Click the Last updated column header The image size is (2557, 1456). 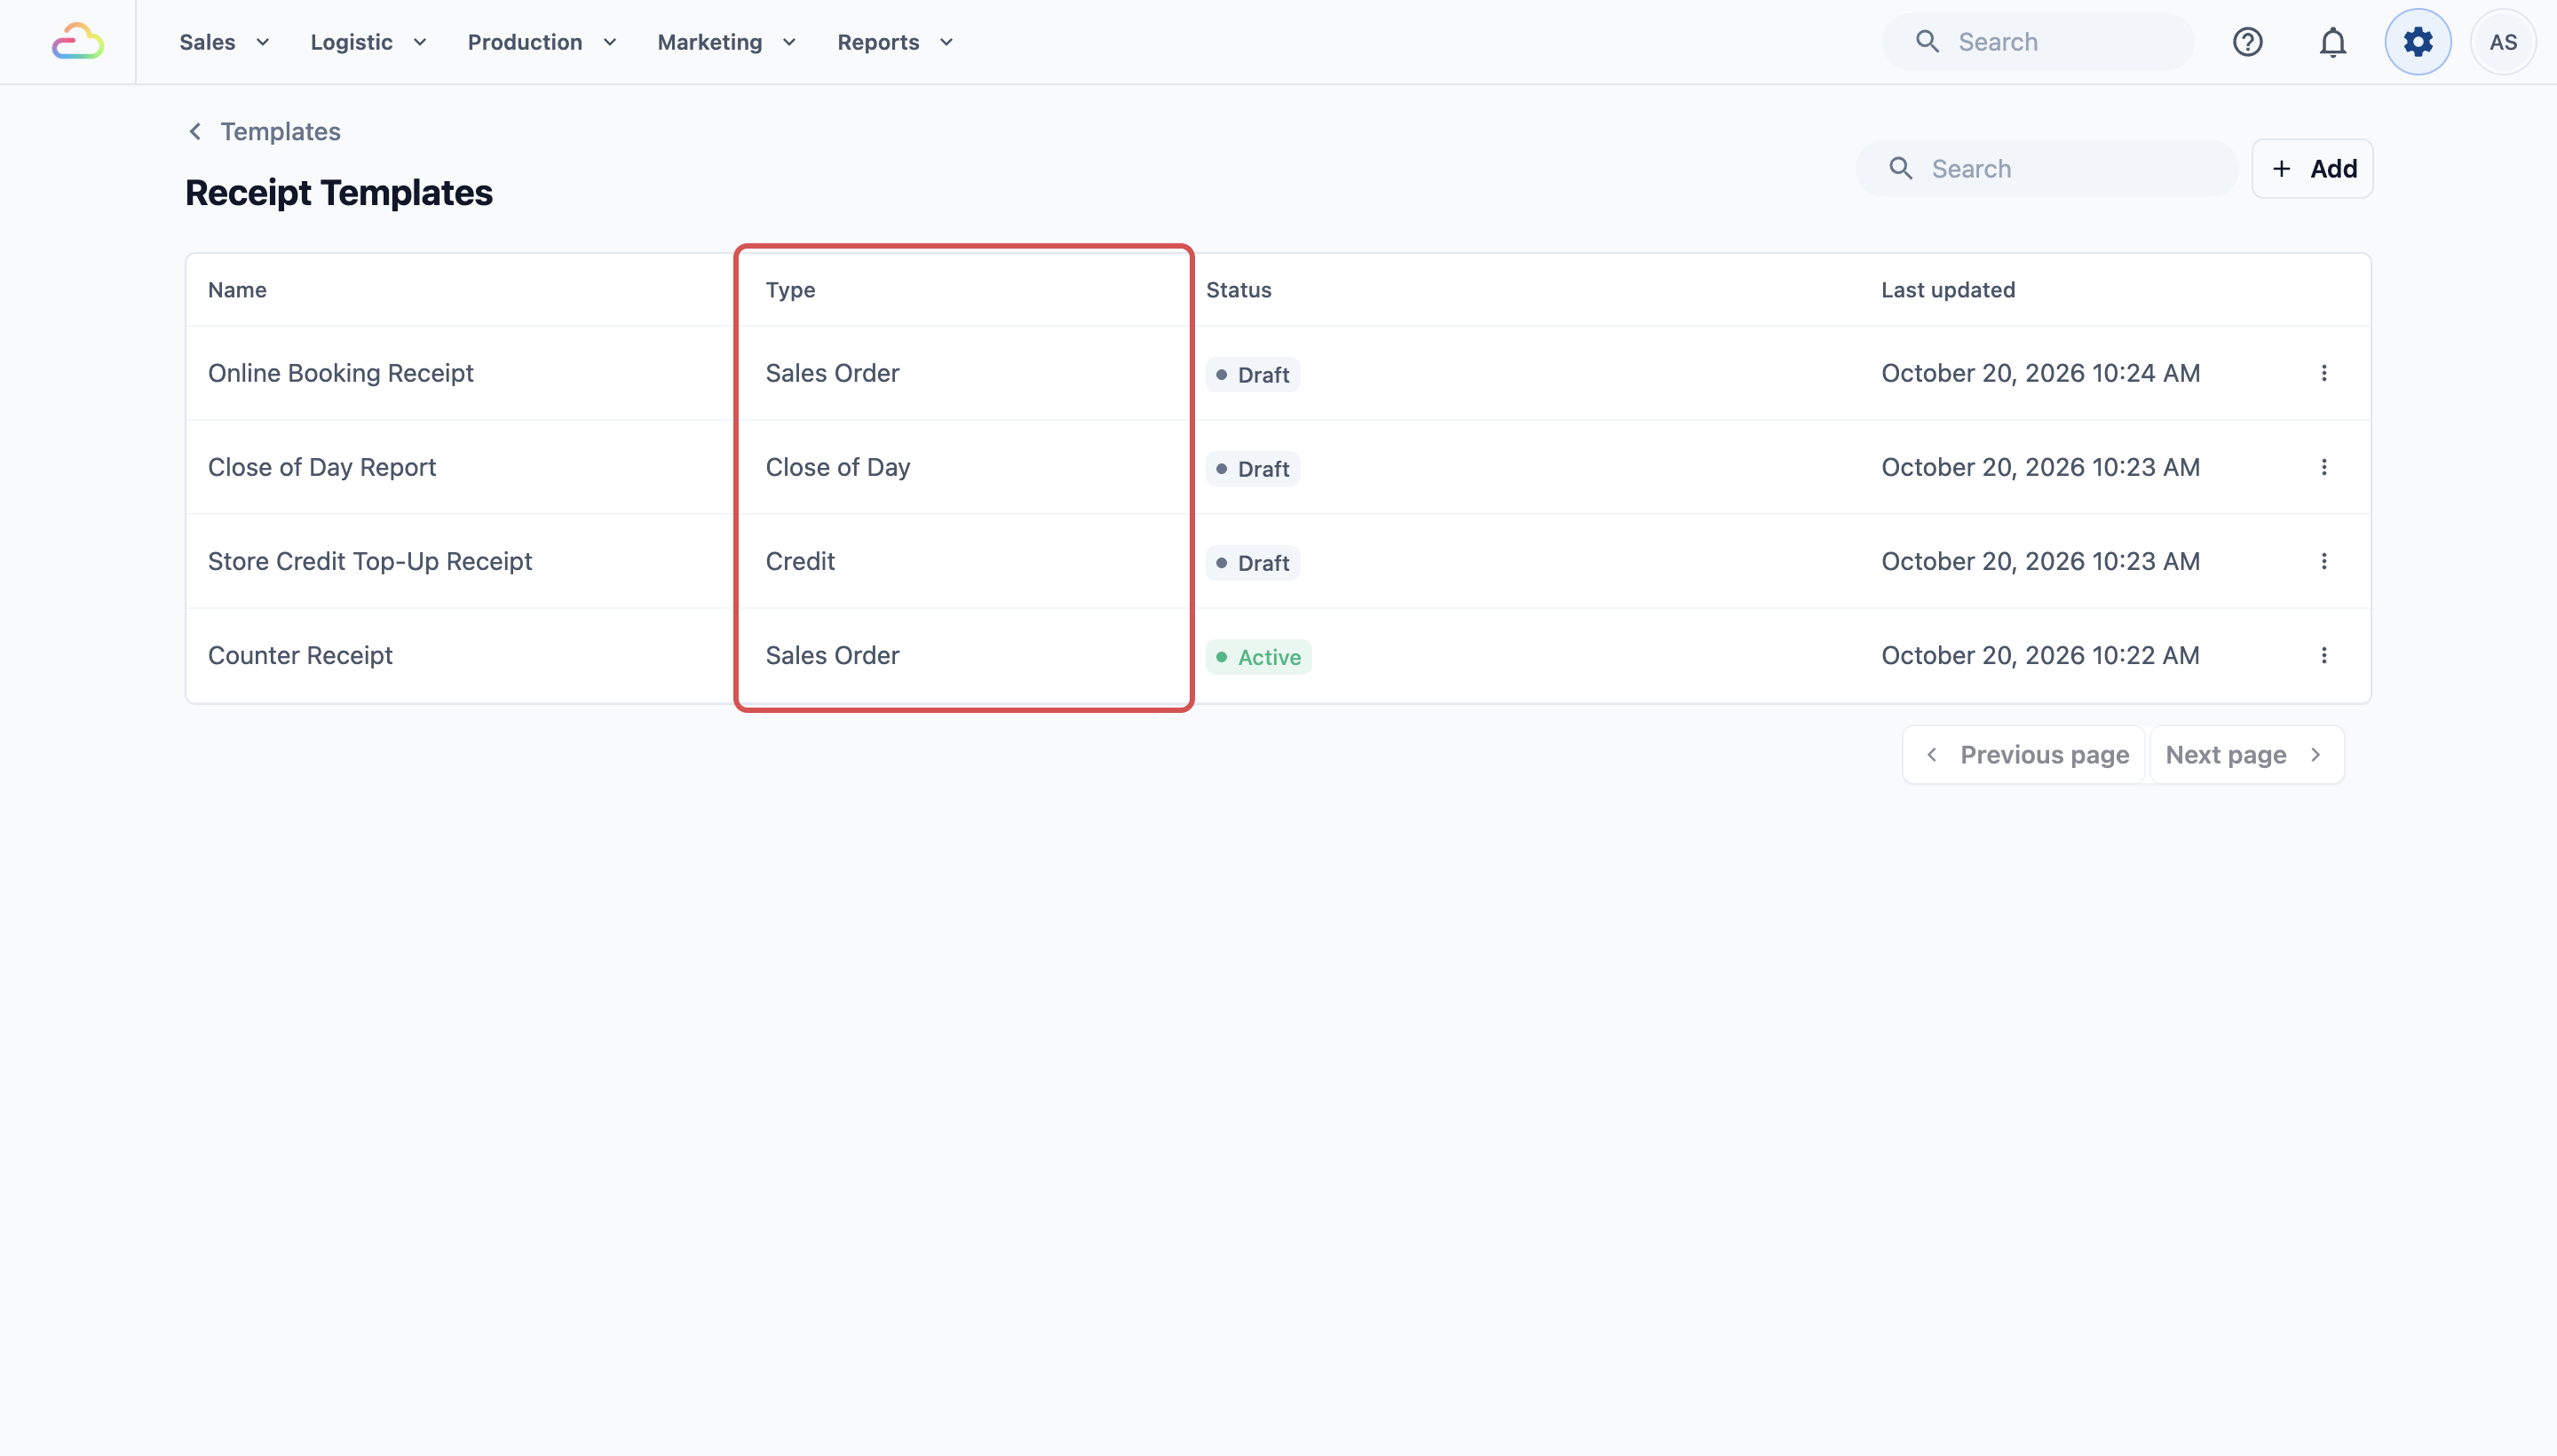[1947, 290]
